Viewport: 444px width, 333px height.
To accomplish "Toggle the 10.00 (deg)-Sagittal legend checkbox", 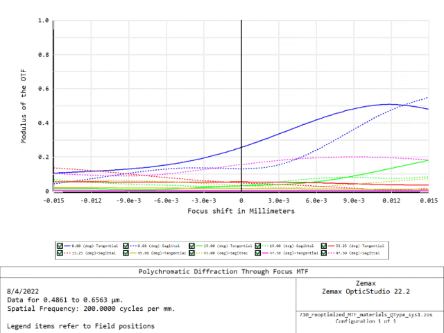I will 257,246.
